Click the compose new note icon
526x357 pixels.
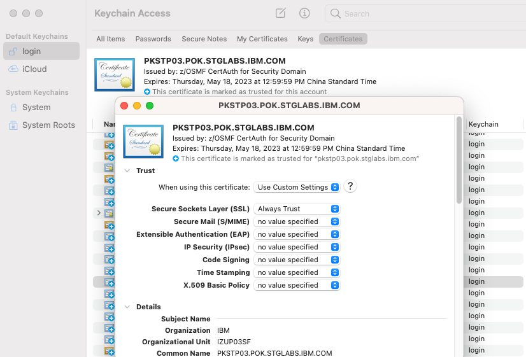pyautogui.click(x=280, y=13)
